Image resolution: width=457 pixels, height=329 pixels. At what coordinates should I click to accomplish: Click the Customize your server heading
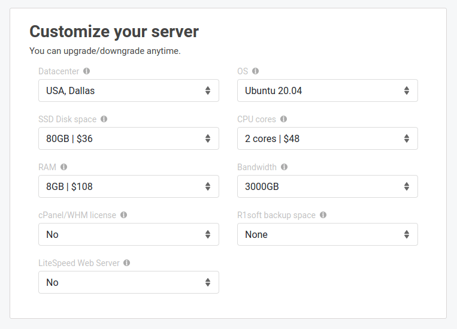pyautogui.click(x=114, y=31)
